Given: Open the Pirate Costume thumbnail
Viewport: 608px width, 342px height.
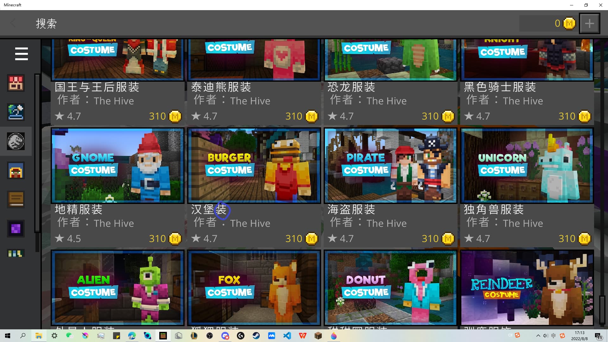Looking at the screenshot, I should pos(390,165).
